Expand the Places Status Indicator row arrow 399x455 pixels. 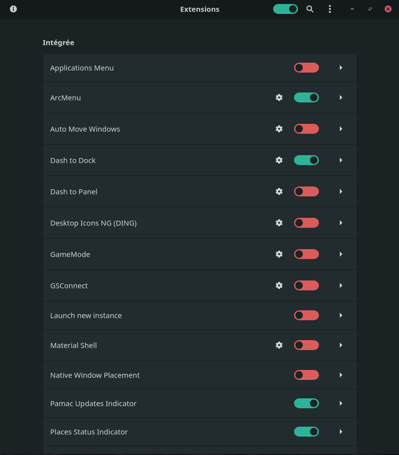pos(341,432)
